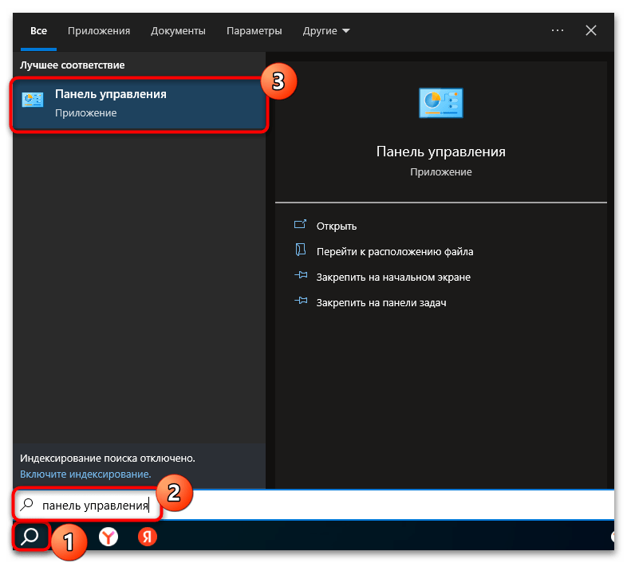Viewport: 627px width, 563px height.
Task: Open Yandex Browser from the taskbar
Action: pos(108,537)
